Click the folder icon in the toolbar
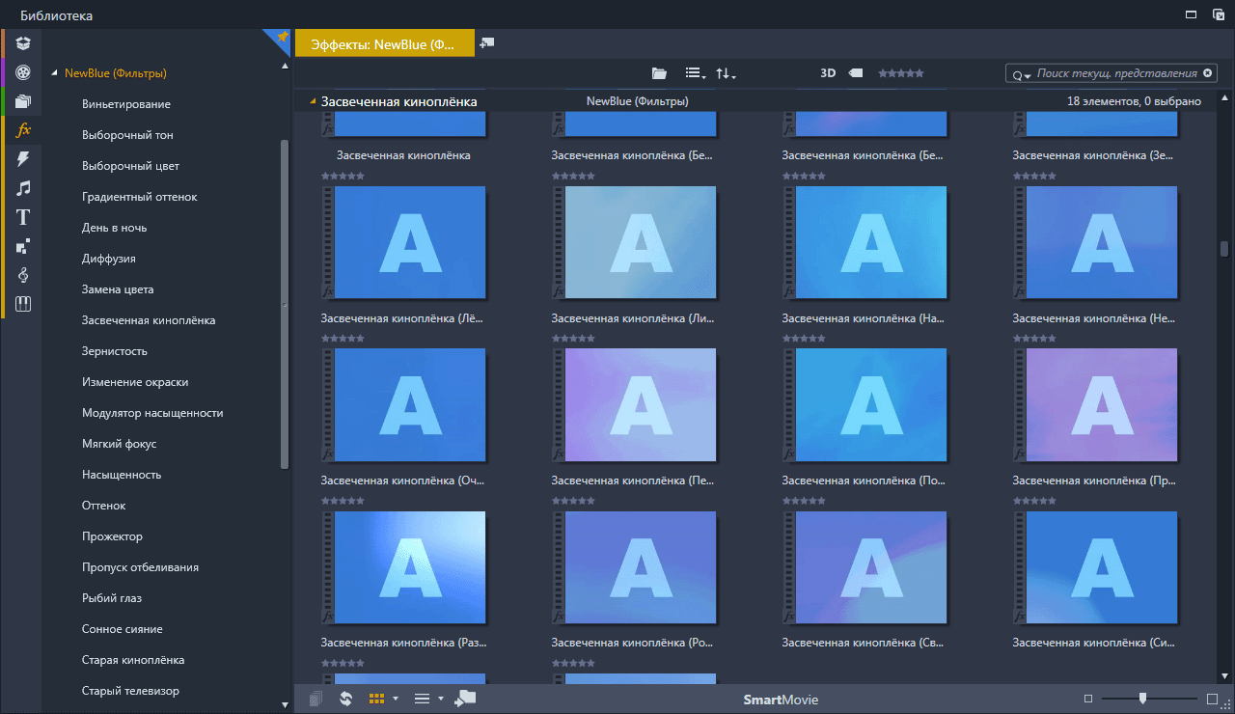Viewport: 1235px width, 714px height. pyautogui.click(x=659, y=73)
